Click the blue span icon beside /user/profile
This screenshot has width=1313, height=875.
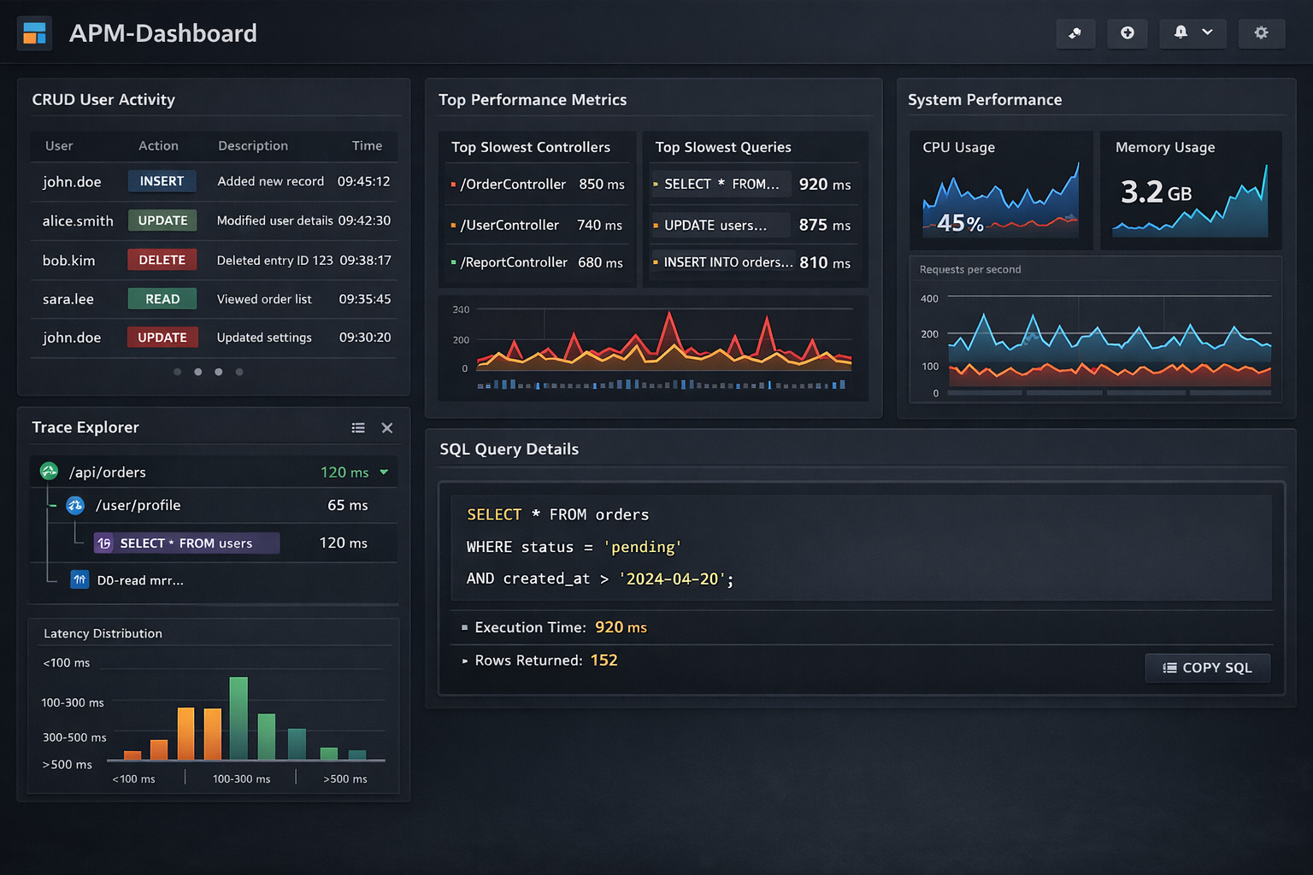point(75,505)
